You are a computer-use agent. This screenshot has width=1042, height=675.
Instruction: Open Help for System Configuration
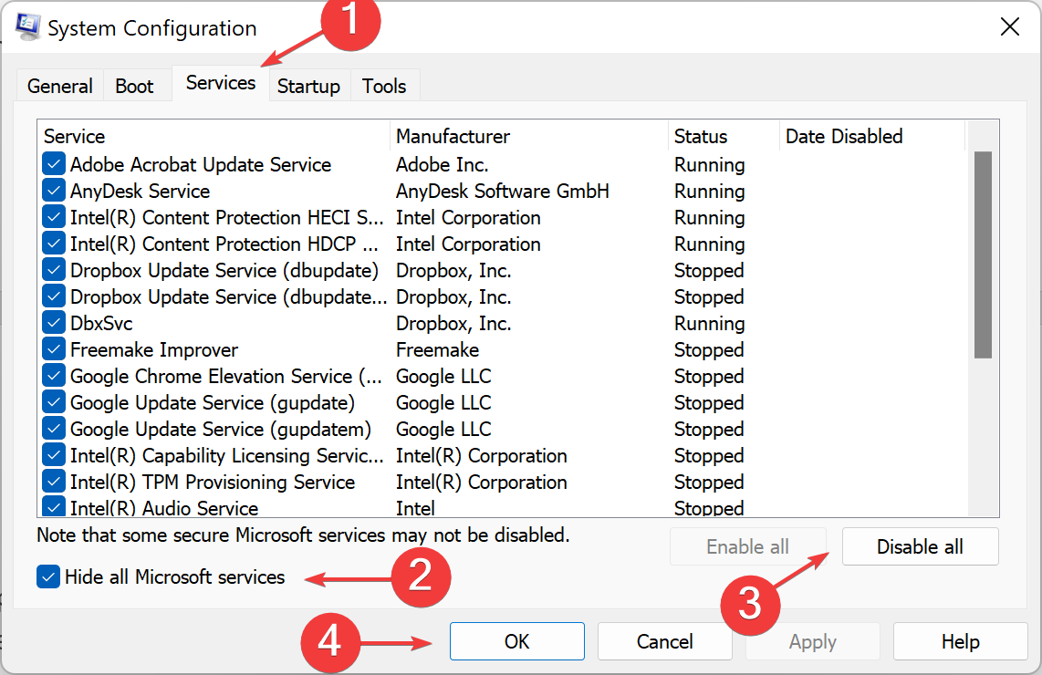pyautogui.click(x=960, y=641)
